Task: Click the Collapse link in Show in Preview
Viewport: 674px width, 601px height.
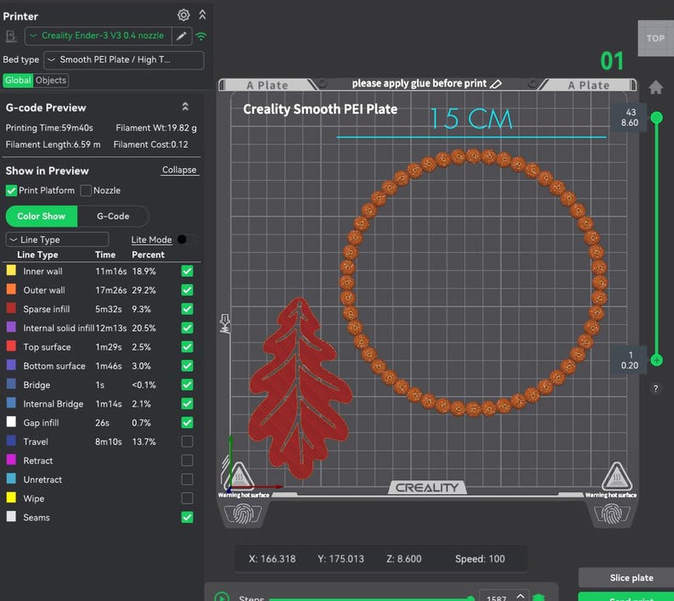Action: 179,171
